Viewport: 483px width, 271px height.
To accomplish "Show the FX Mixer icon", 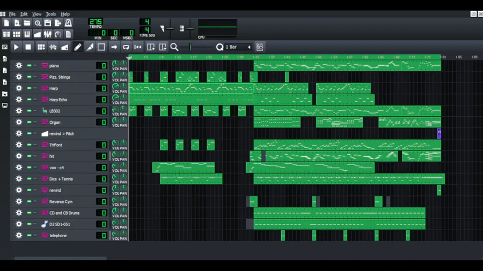I will coord(47,34).
